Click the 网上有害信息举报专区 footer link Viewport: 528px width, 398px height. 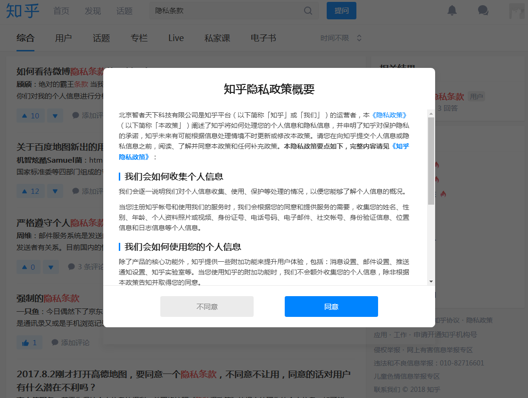(440, 350)
